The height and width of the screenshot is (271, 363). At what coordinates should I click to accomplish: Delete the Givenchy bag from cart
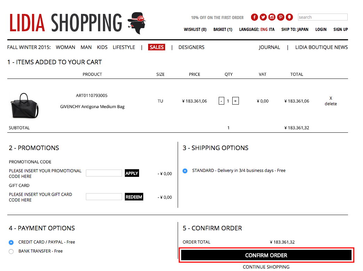pos(331,101)
